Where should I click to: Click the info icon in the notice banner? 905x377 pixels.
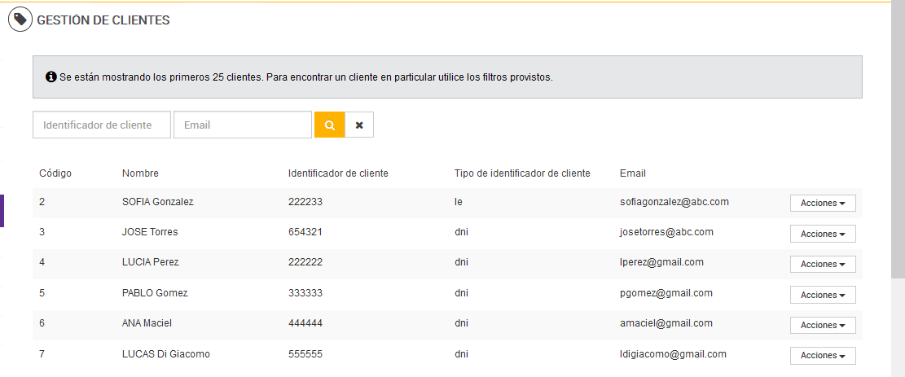pyautogui.click(x=51, y=77)
